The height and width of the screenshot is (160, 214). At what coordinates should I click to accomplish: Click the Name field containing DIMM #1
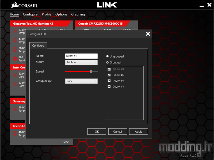coord(81,56)
